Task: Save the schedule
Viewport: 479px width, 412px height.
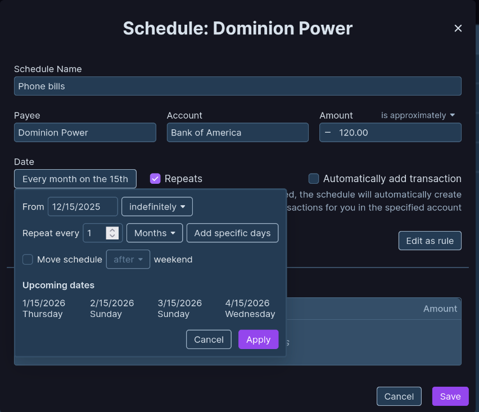Action: [450, 396]
